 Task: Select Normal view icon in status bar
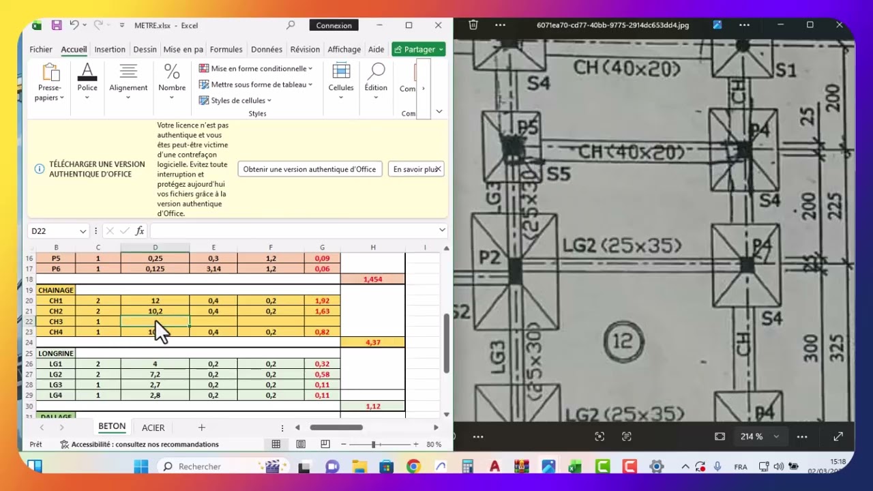point(276,445)
